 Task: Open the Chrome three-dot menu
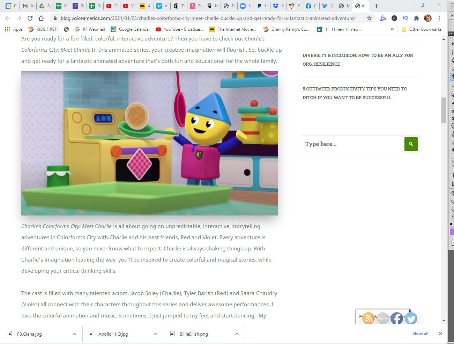439,18
